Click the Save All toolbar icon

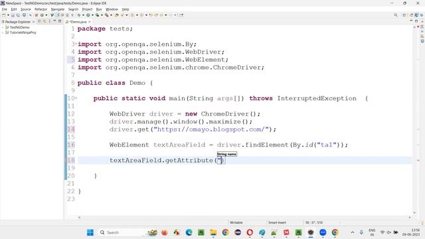point(18,15)
